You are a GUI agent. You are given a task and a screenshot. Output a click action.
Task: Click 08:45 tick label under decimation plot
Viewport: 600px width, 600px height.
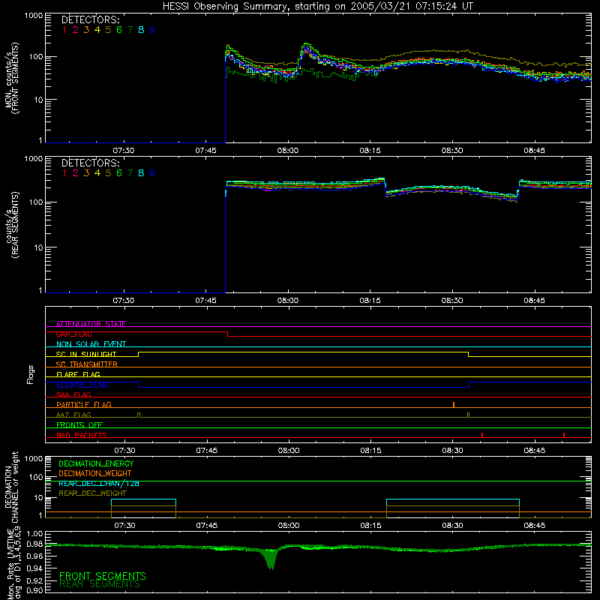534,526
